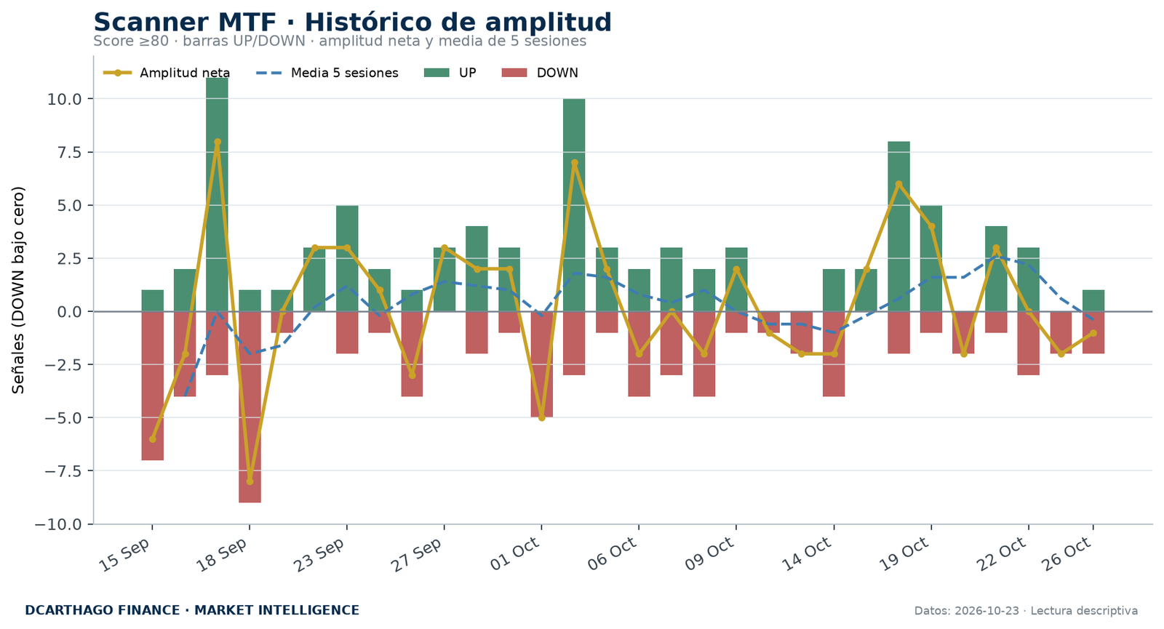Click the '19 Oct' x-axis date label
The image size is (1164, 629).
905,554
